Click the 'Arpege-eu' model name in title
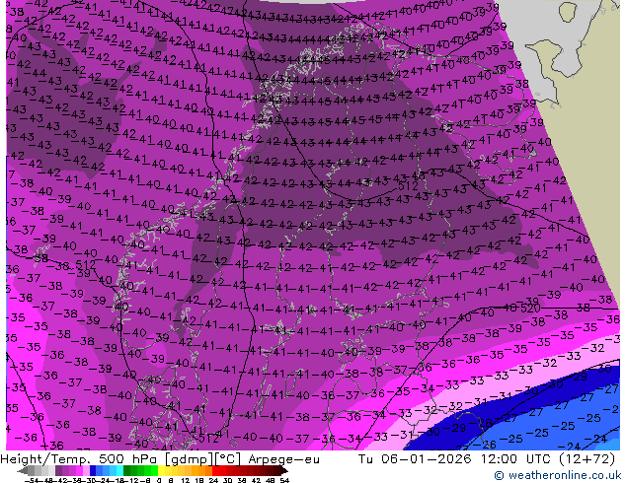This screenshot has height=483, width=626. click(x=283, y=459)
